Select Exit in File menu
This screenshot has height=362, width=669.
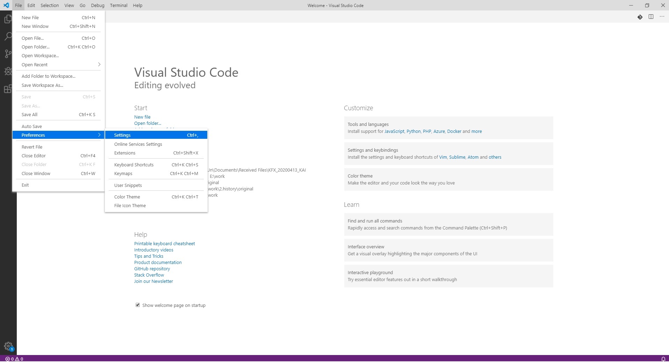pos(58,185)
